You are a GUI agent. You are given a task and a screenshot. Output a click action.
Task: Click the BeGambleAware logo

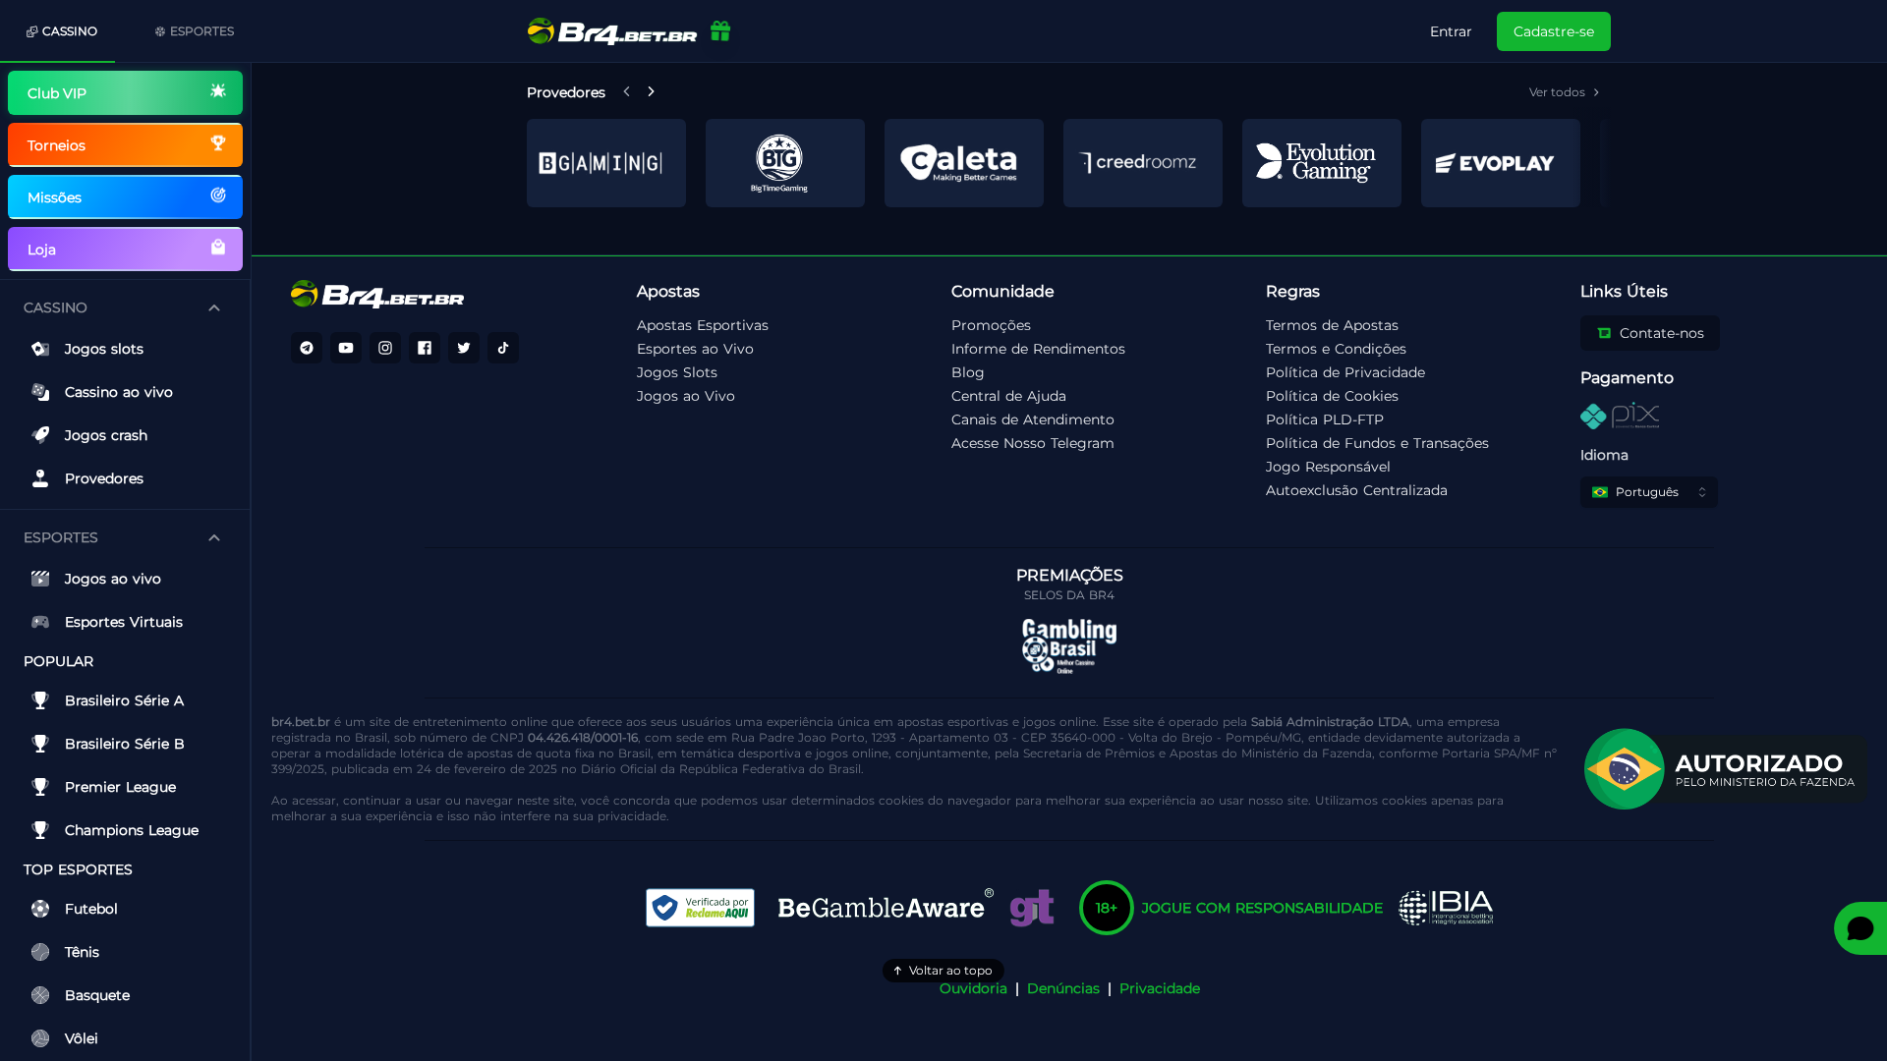tap(886, 907)
